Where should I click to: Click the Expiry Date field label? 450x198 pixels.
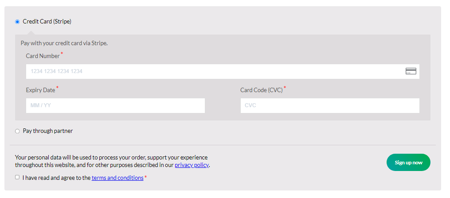[x=40, y=90]
